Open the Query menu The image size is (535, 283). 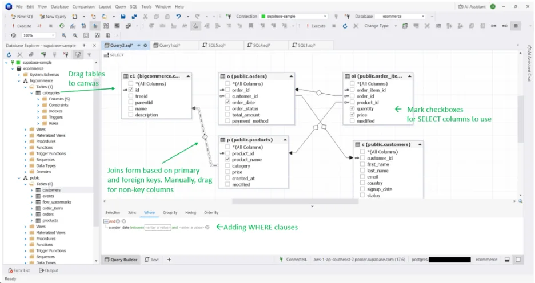[121, 6]
